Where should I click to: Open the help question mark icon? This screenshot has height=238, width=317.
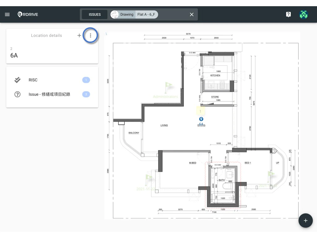pos(288,14)
